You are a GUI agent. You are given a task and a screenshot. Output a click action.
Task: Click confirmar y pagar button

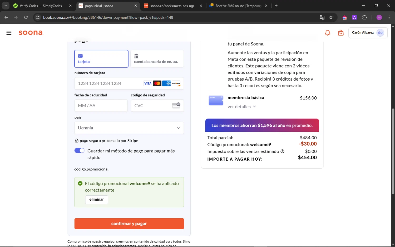(129, 224)
